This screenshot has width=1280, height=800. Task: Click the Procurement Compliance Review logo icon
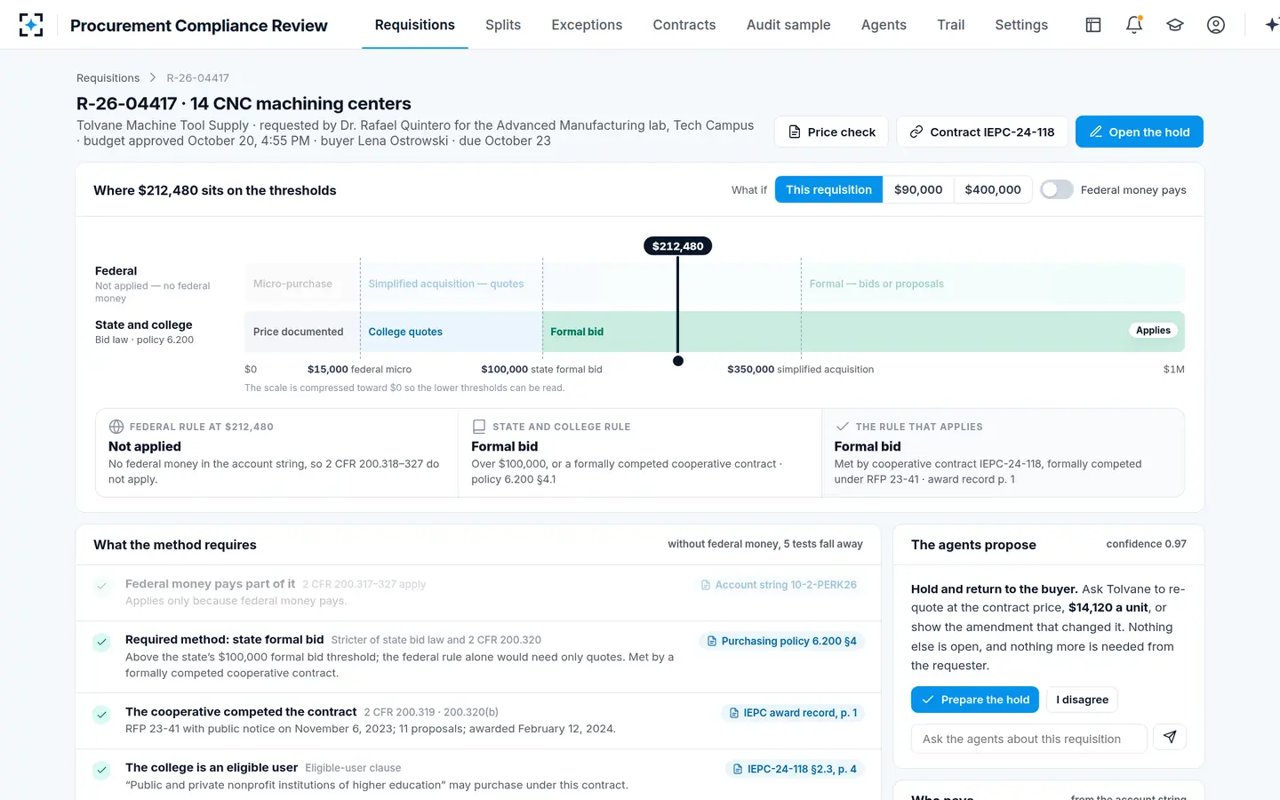[31, 25]
